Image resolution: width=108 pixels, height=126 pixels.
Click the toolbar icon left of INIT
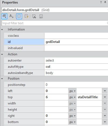click(x=34, y=16)
